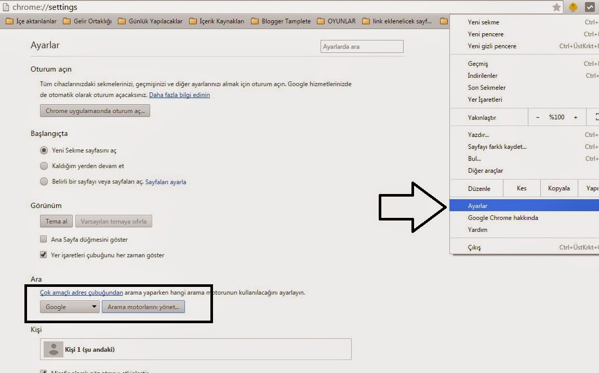Bookmark this page with the star icon
The width and height of the screenshot is (599, 373).
point(556,7)
